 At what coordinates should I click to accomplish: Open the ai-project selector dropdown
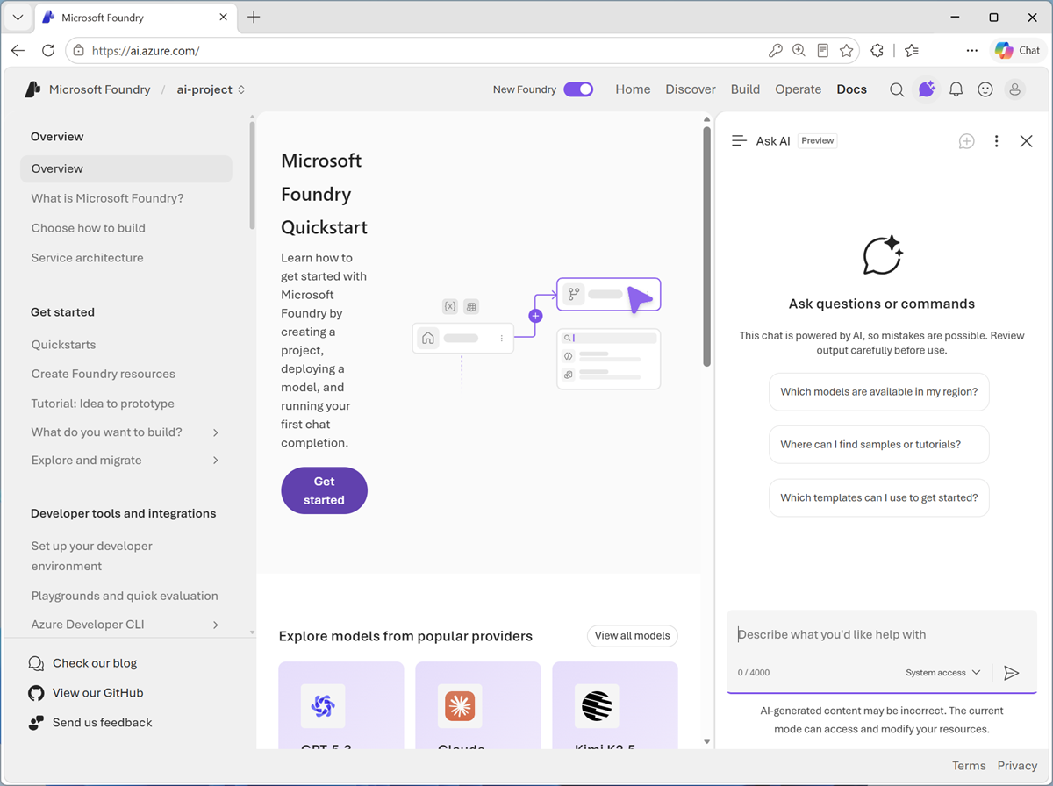tap(211, 89)
